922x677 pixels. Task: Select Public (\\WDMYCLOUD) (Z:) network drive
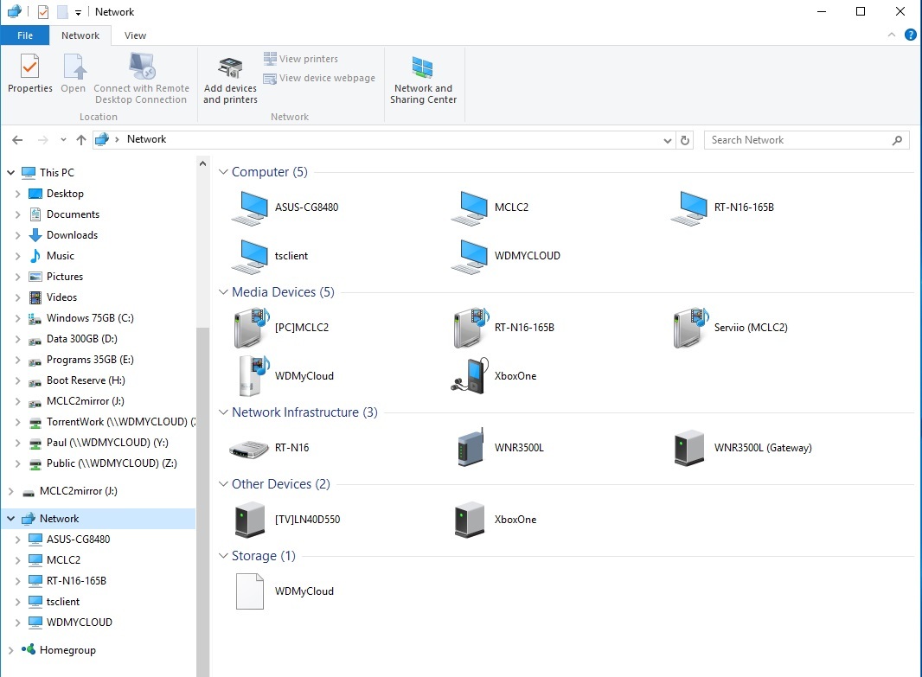click(x=112, y=463)
